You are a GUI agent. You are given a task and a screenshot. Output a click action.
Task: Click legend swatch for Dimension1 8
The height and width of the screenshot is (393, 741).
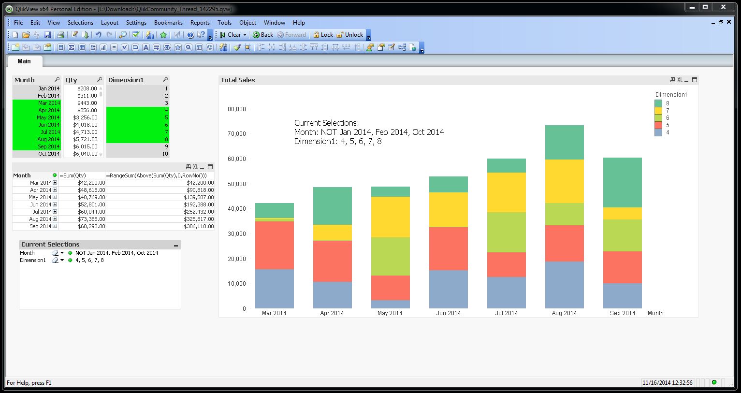(x=658, y=103)
